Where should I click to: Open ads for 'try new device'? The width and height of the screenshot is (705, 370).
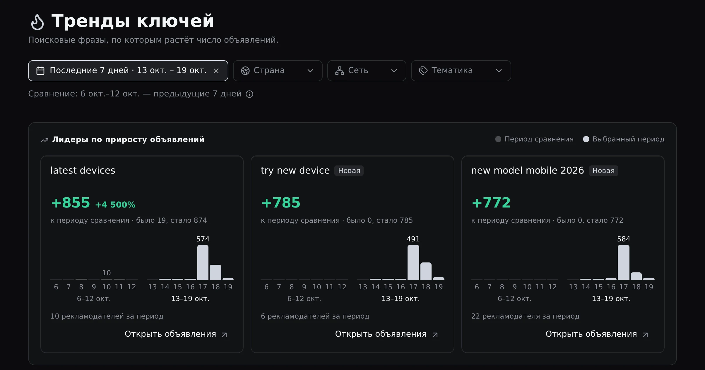(386, 334)
